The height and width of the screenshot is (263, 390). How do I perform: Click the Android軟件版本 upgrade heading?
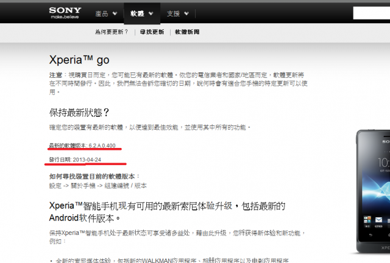point(167,212)
